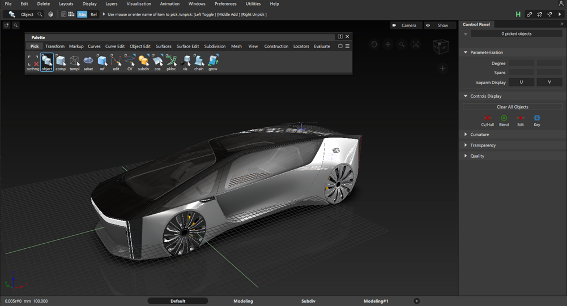Click the ViewCube in the viewport
Screen dimensions: 567x306
coord(441,47)
